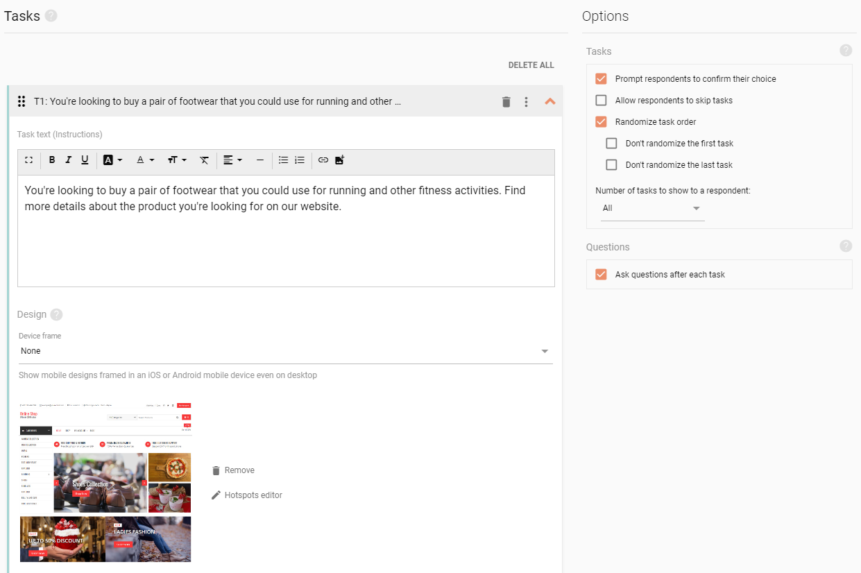
Task: Open Tasks heading help icon
Action: tap(51, 15)
